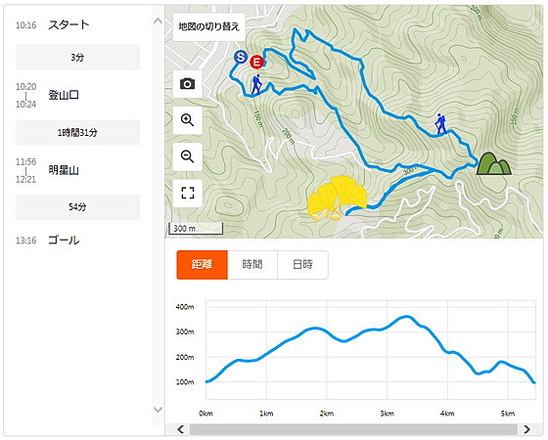Screen dimensions: 548x440
Task: Open the 地図の切り替え map switcher
Action: (209, 27)
